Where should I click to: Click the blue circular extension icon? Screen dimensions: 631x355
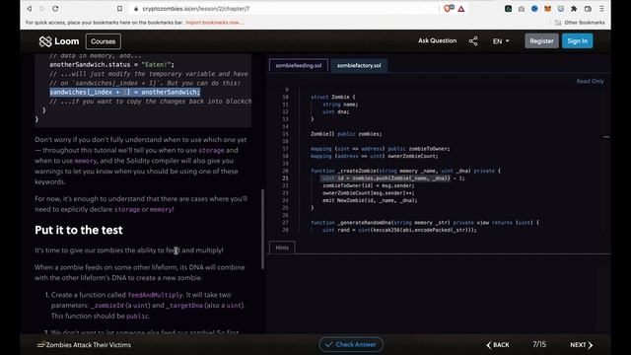[534, 9]
